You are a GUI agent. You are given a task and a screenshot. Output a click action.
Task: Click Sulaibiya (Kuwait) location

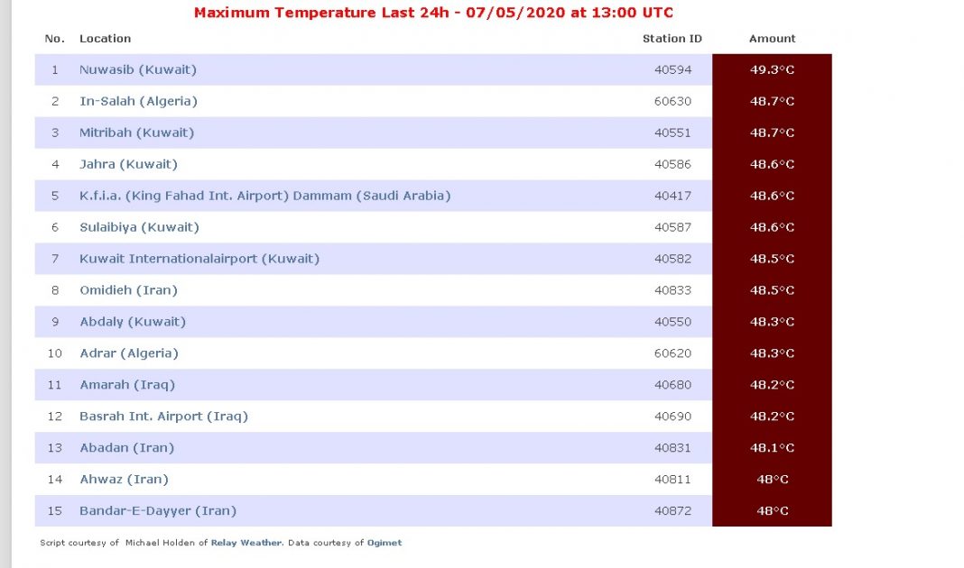[139, 227]
